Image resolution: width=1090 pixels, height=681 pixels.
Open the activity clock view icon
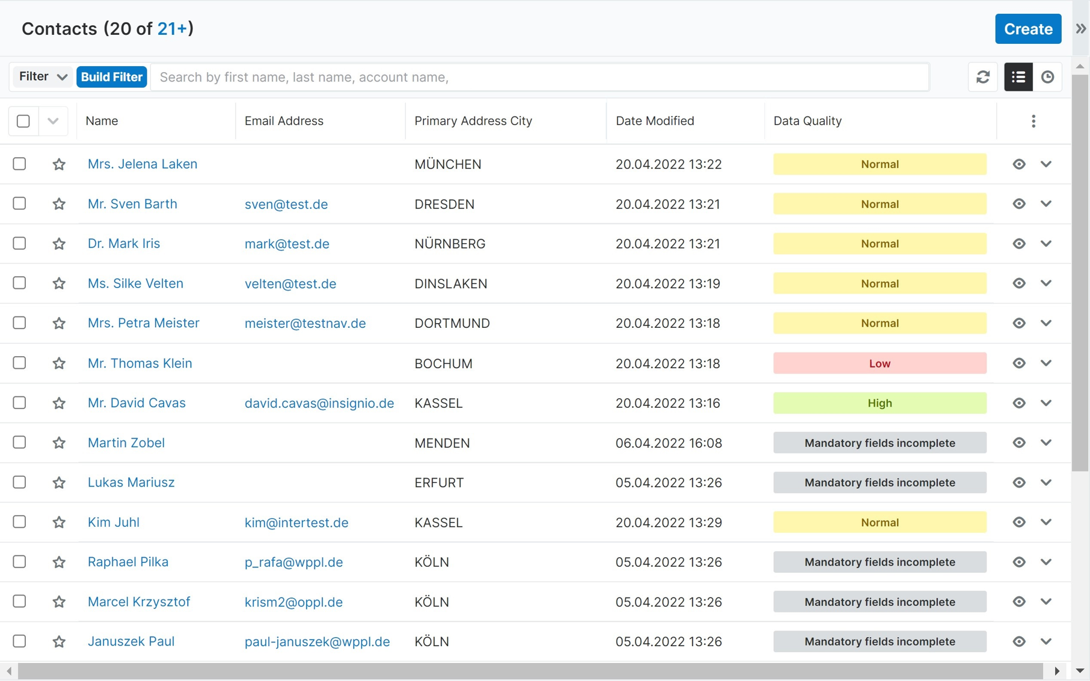point(1047,77)
